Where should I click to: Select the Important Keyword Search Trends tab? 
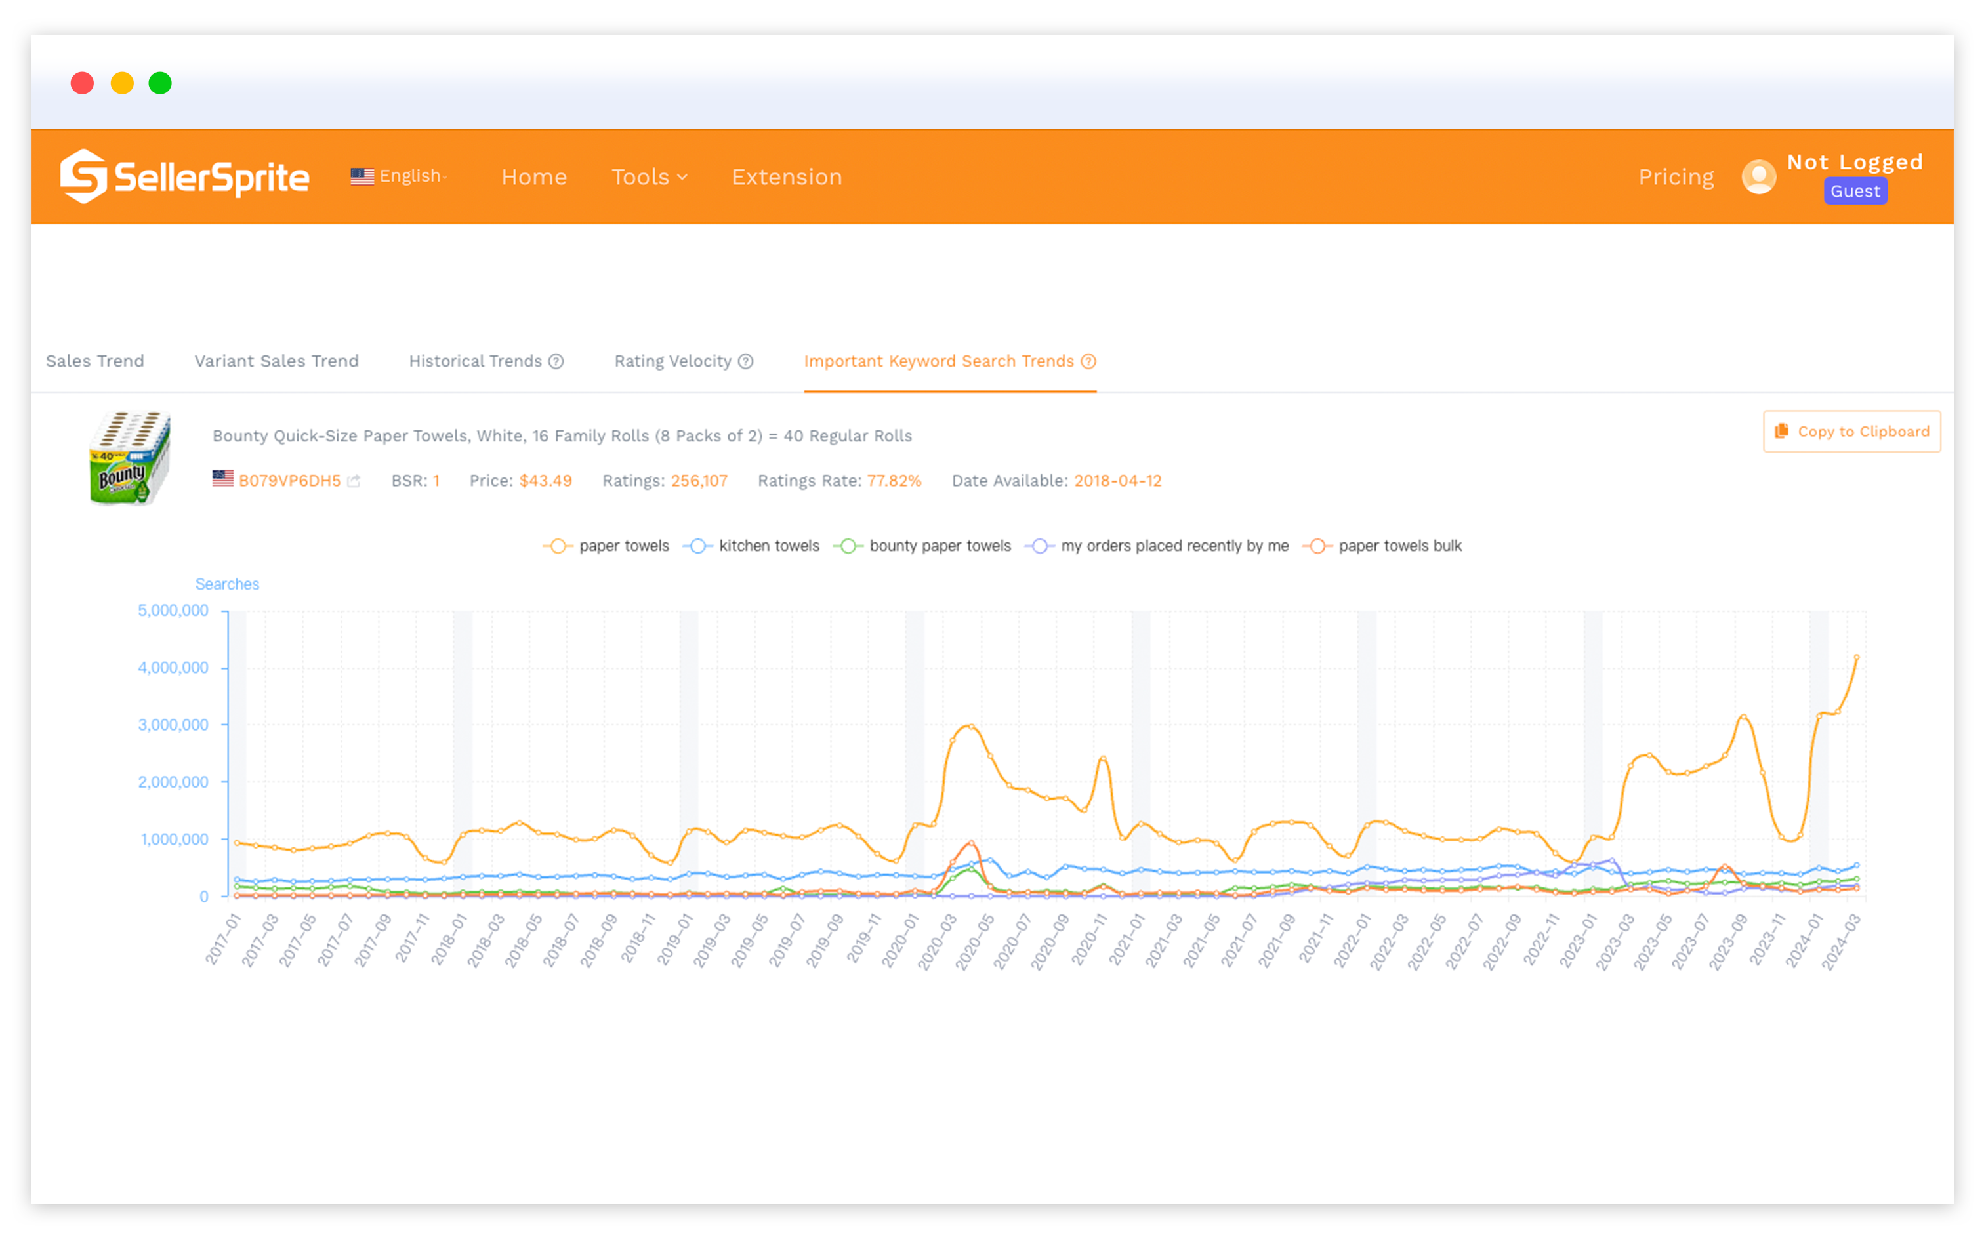(938, 361)
